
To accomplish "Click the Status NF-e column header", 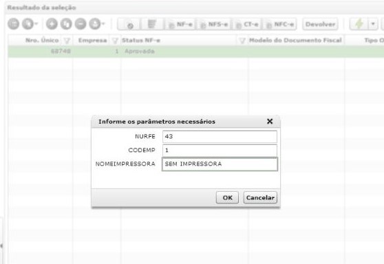I will [141, 41].
